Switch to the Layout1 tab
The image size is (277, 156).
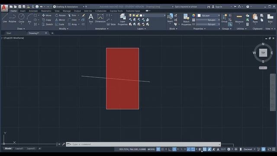pyautogui.click(x=19, y=148)
